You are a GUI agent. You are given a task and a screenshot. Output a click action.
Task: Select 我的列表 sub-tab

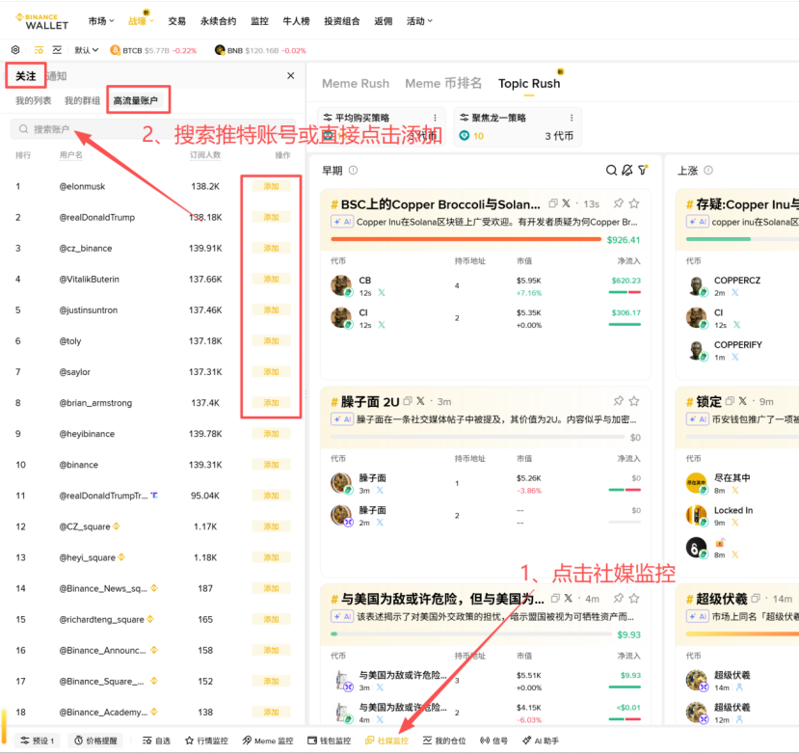coord(33,100)
